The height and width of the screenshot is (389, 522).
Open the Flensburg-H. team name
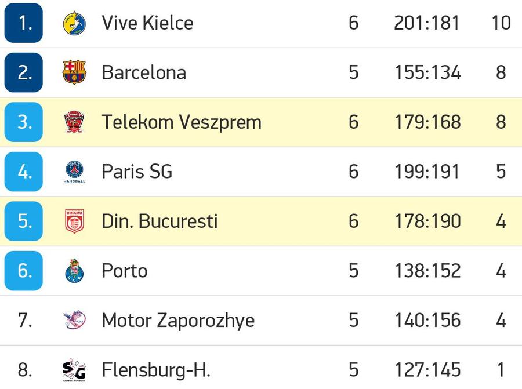click(156, 370)
